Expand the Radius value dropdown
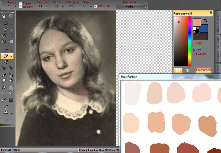This screenshot has height=153, width=221. point(16,7)
